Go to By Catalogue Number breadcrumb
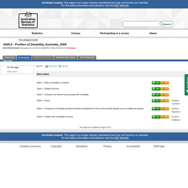 coord(29,40)
